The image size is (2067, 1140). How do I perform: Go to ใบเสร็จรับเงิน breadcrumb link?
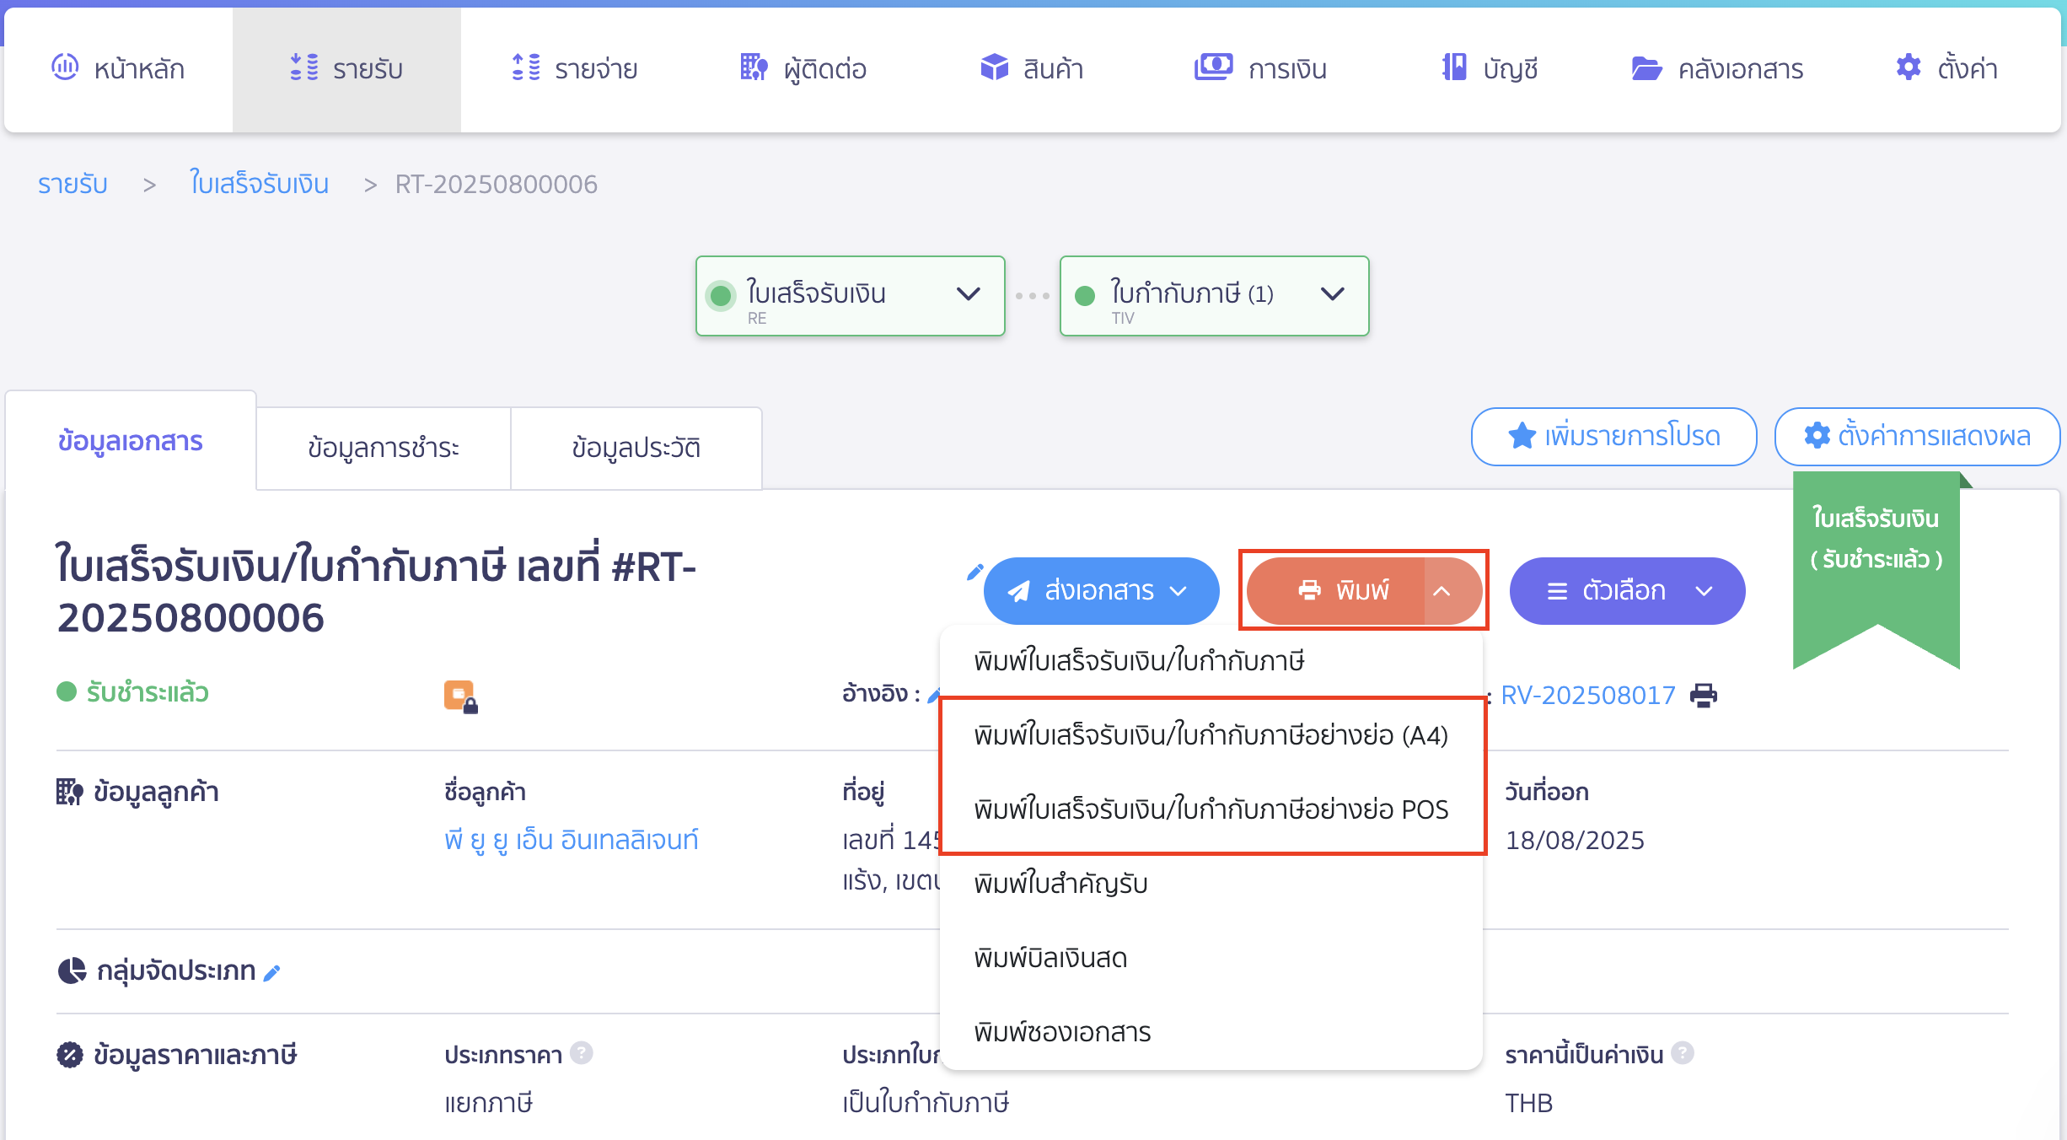pos(259,184)
